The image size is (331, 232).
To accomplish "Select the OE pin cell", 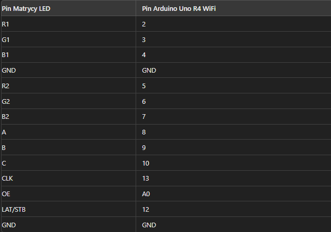I will 6,194.
